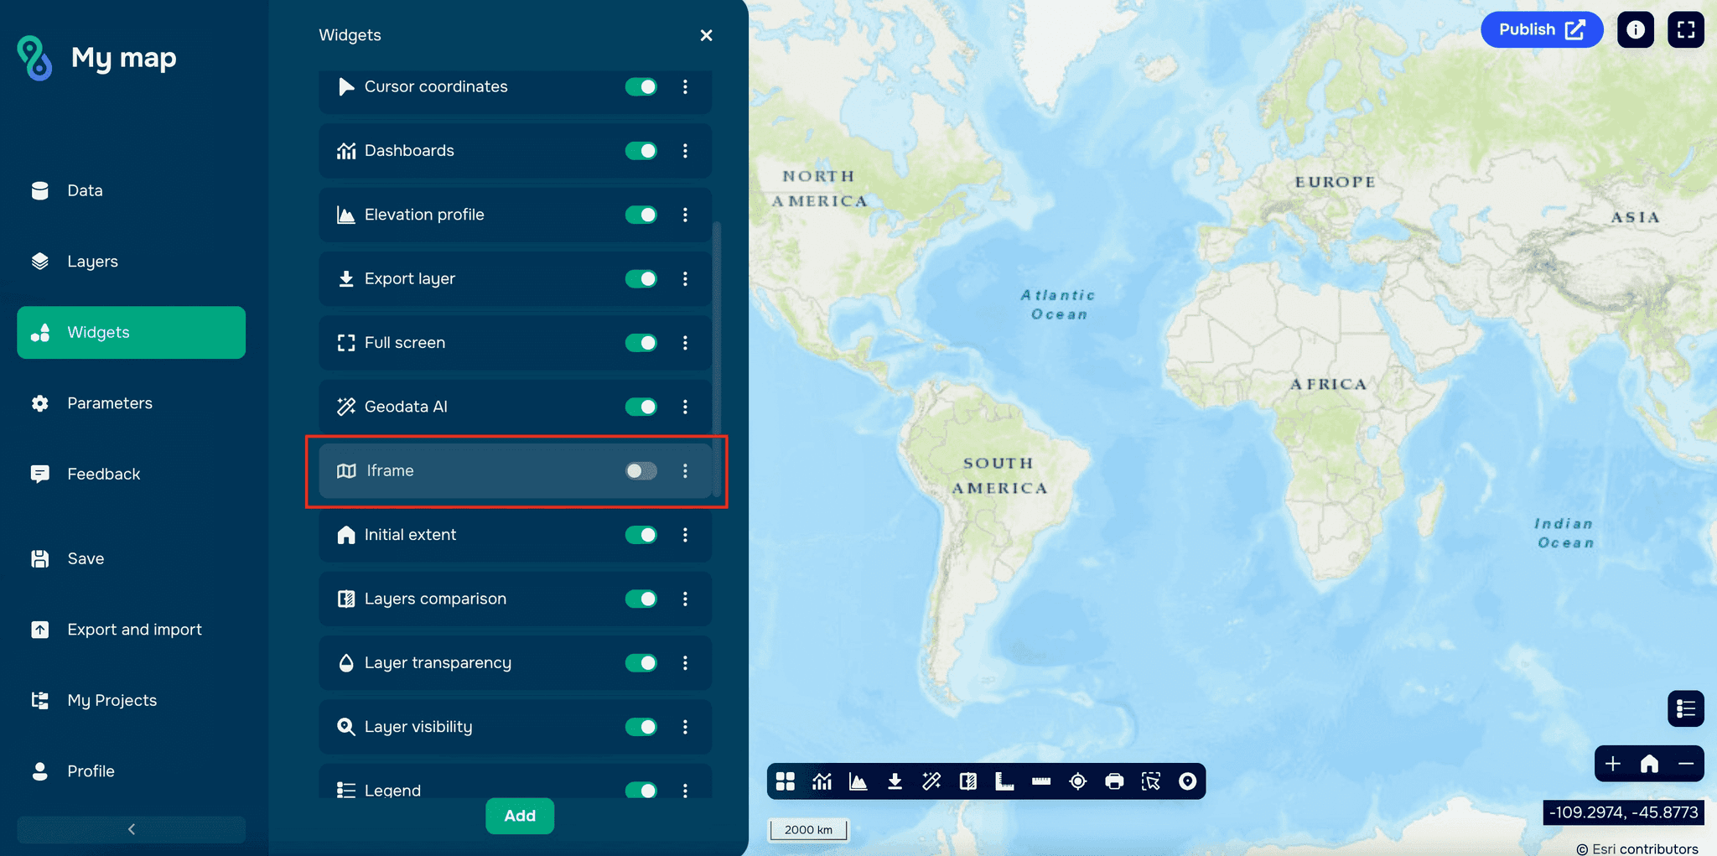Open the options menu for Geodata AI widget

(686, 407)
